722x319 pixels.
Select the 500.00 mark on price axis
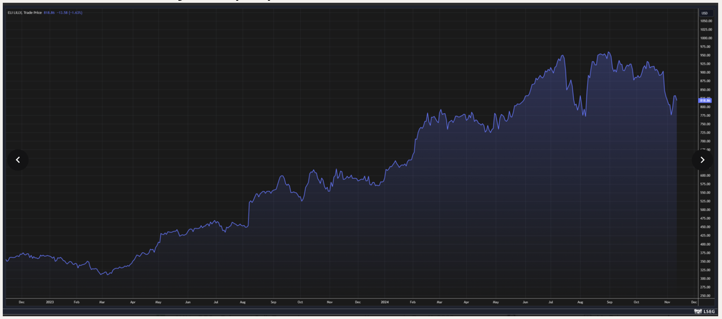pos(705,210)
